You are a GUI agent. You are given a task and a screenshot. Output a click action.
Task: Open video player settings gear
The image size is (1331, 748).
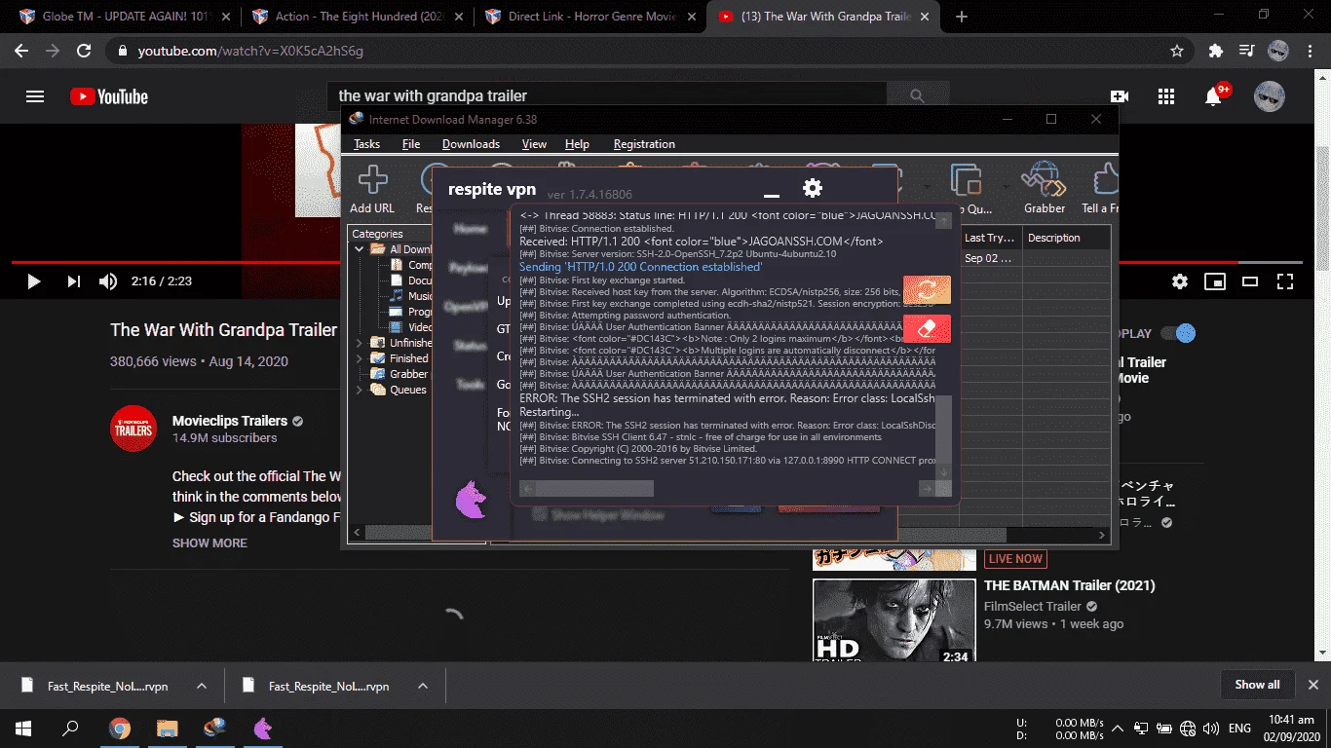tap(1180, 281)
